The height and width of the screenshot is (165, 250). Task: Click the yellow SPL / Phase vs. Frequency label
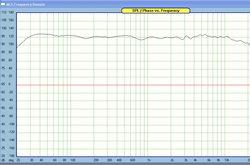click(x=156, y=11)
